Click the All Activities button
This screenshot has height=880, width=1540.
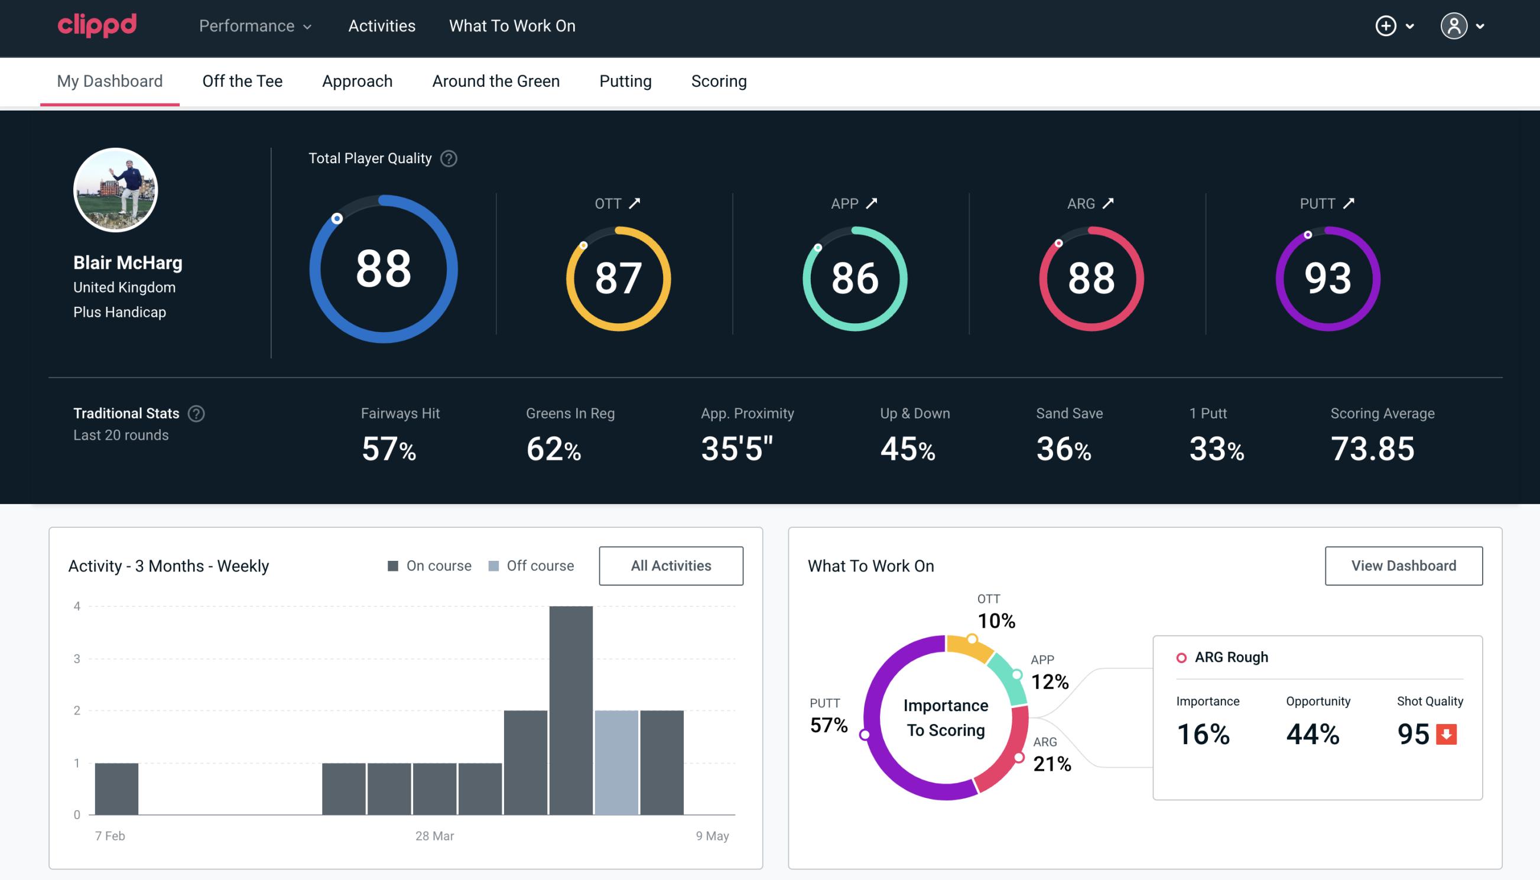(671, 565)
